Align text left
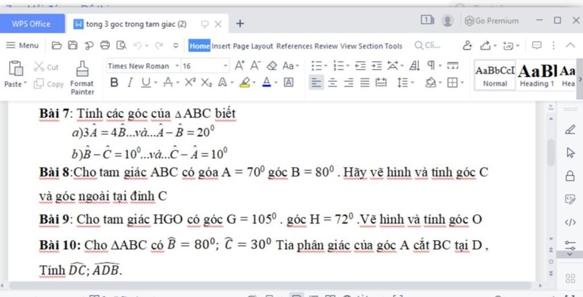Screen dimensions: 583x297 click(316, 82)
